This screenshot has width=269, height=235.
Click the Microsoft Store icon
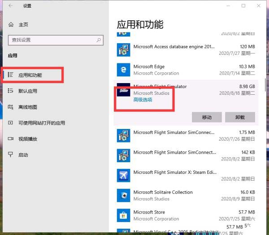[x=124, y=215]
